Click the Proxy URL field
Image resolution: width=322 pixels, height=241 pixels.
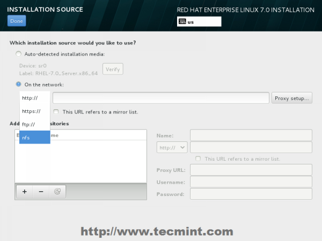point(251,170)
